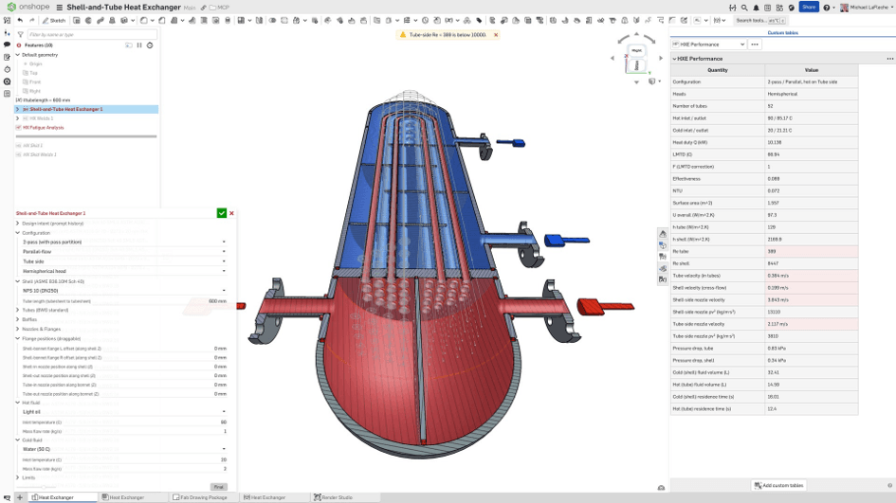Screen dimensions: 896x503
Task: Open the Light oil hot fluid dropdown
Action: 124,412
